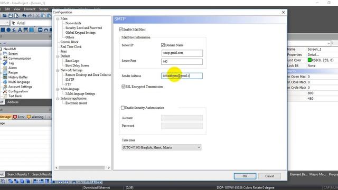Click the Recipe icon in project tree
Image resolution: width=338 pixels, height=190 pixels.
tap(5, 73)
